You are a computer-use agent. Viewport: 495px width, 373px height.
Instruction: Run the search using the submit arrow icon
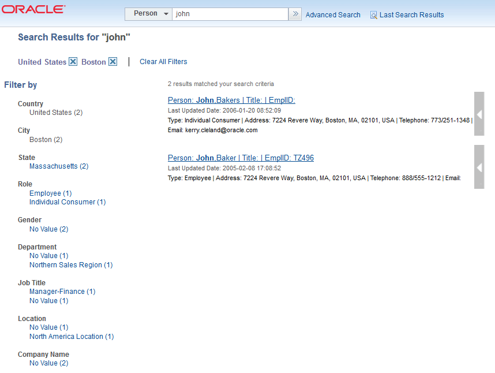click(x=295, y=14)
